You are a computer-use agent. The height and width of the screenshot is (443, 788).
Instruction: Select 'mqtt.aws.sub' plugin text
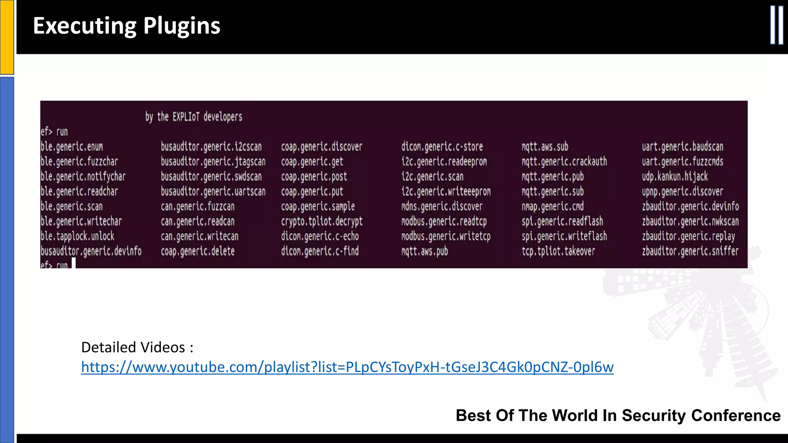click(x=545, y=147)
